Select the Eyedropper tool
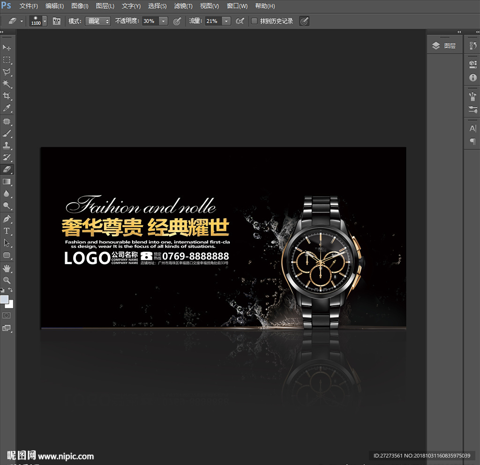Screen dimensions: 480x465 tap(7, 108)
